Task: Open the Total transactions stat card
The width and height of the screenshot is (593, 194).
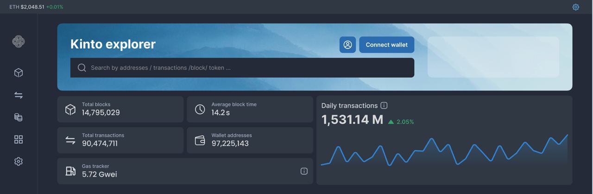Action: pyautogui.click(x=120, y=140)
